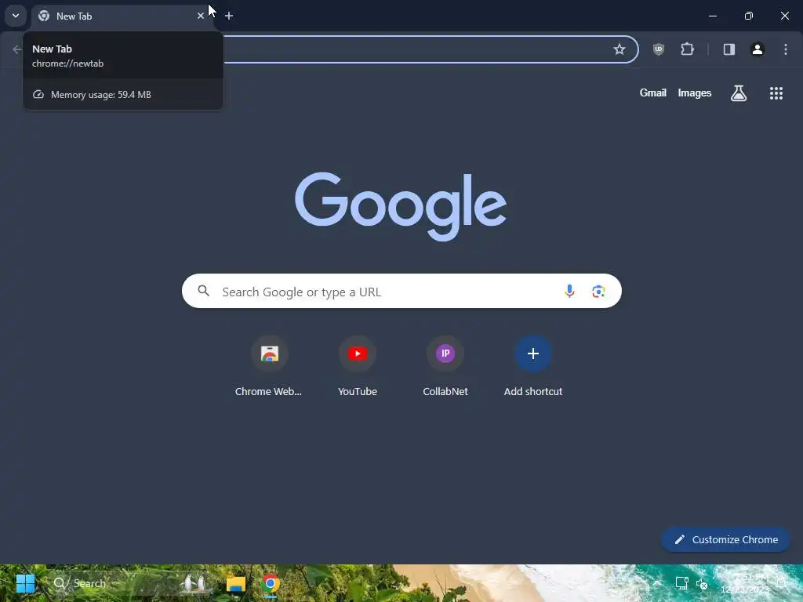Click the magnifier icon in search box

tap(204, 292)
